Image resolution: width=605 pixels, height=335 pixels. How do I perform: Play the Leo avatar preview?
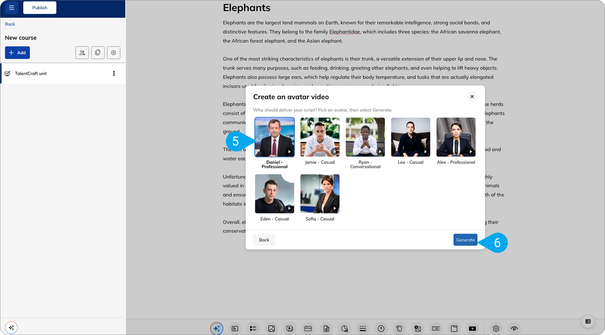click(425, 151)
